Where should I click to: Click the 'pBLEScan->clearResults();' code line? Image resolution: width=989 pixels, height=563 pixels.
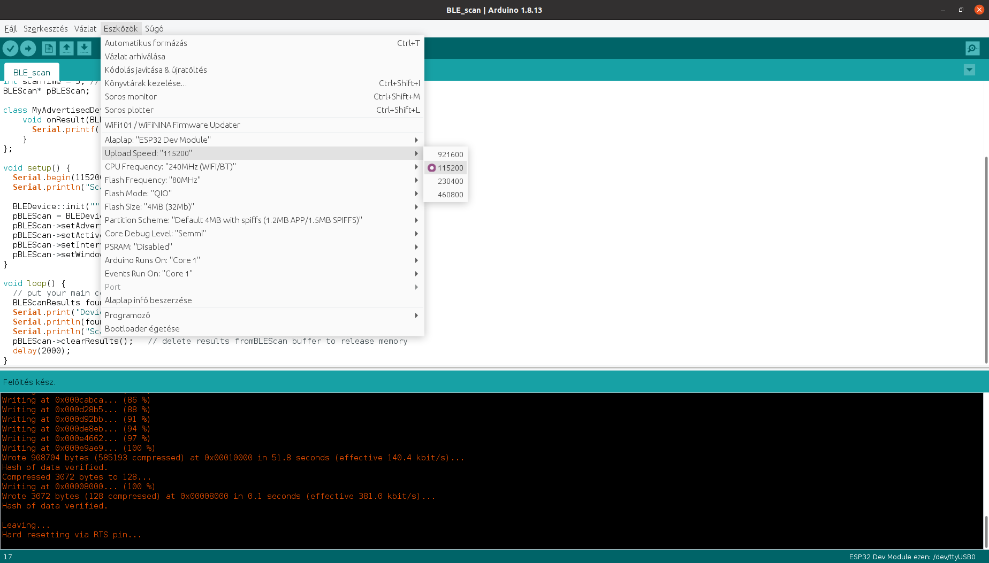[73, 341]
